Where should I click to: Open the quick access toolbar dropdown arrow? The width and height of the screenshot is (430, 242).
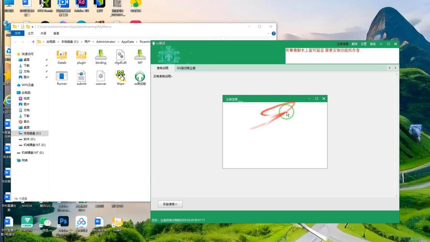[x=32, y=27]
